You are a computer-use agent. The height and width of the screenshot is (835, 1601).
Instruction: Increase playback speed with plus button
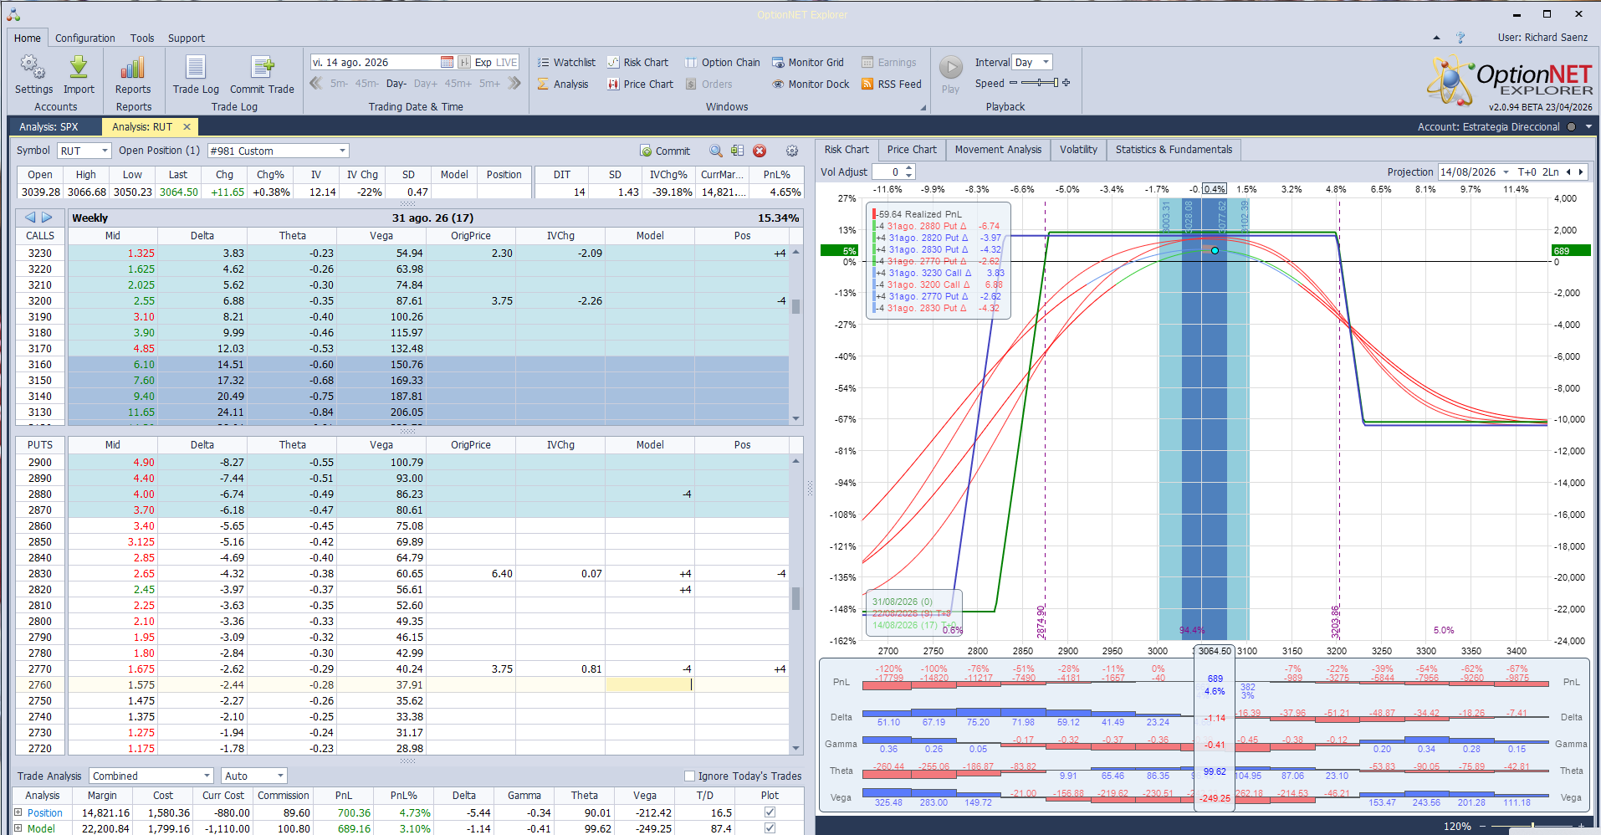tap(1066, 83)
